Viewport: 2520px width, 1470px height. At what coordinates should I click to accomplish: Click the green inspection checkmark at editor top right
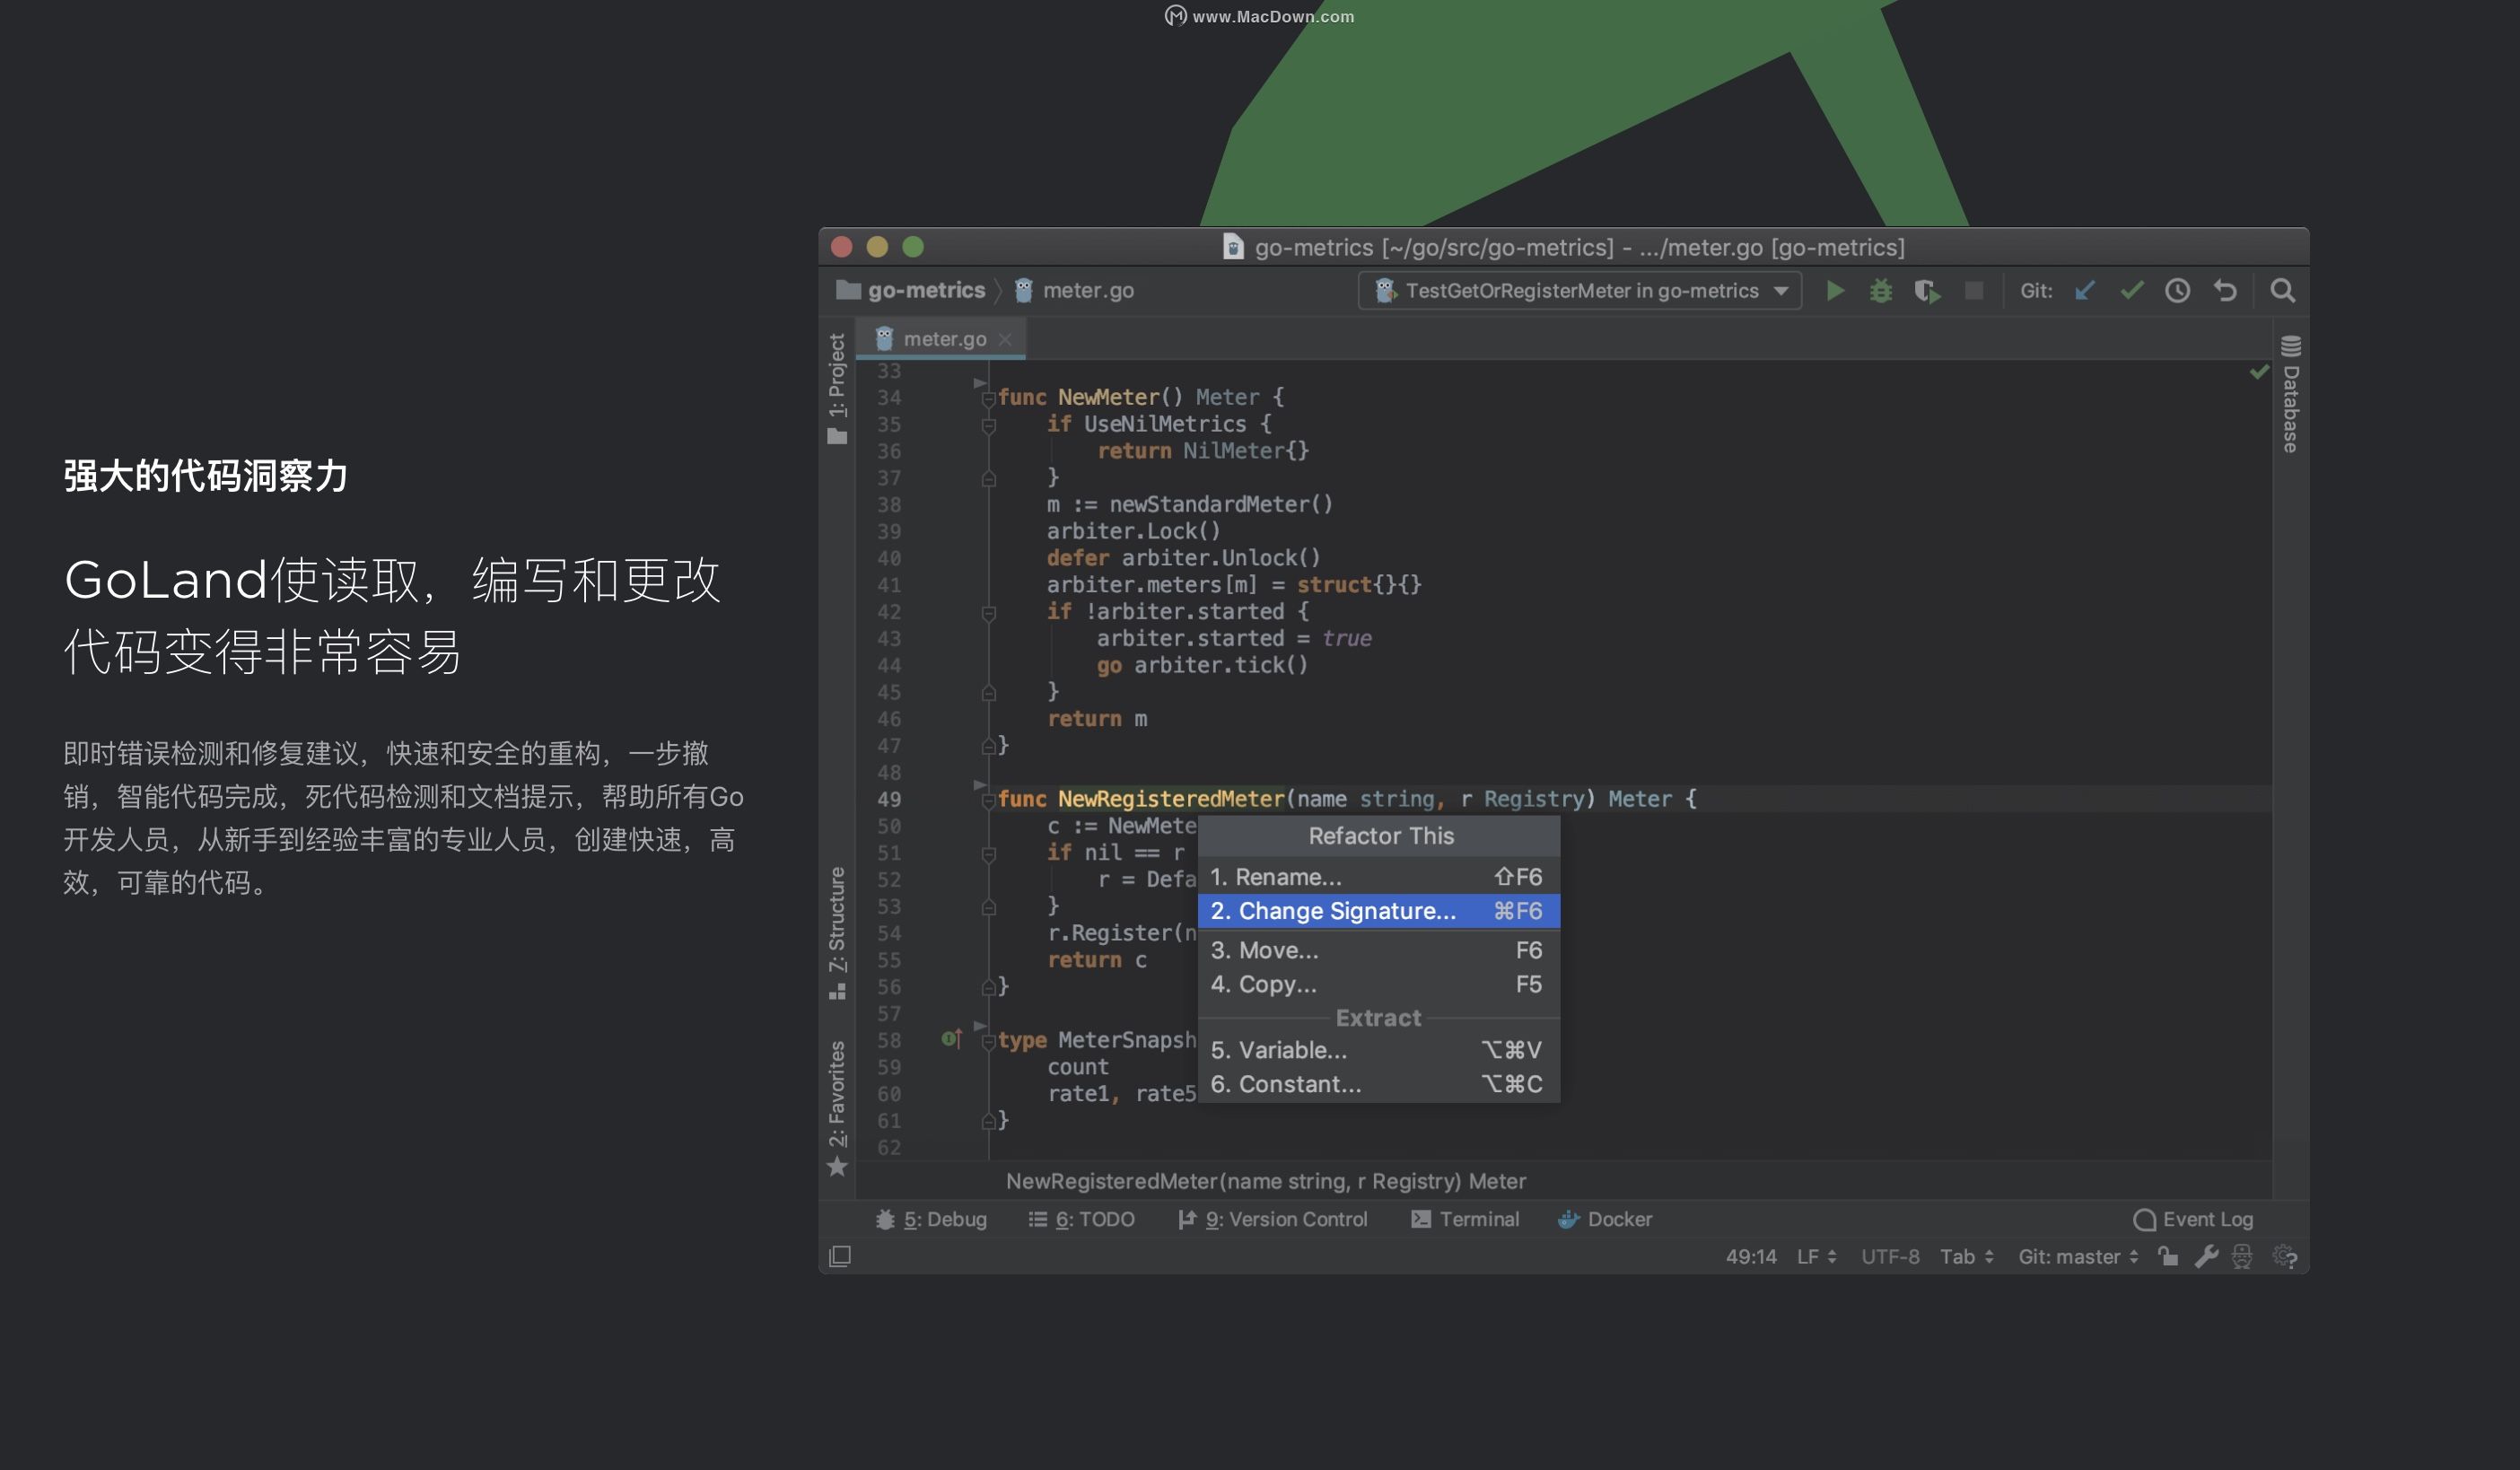click(2259, 372)
